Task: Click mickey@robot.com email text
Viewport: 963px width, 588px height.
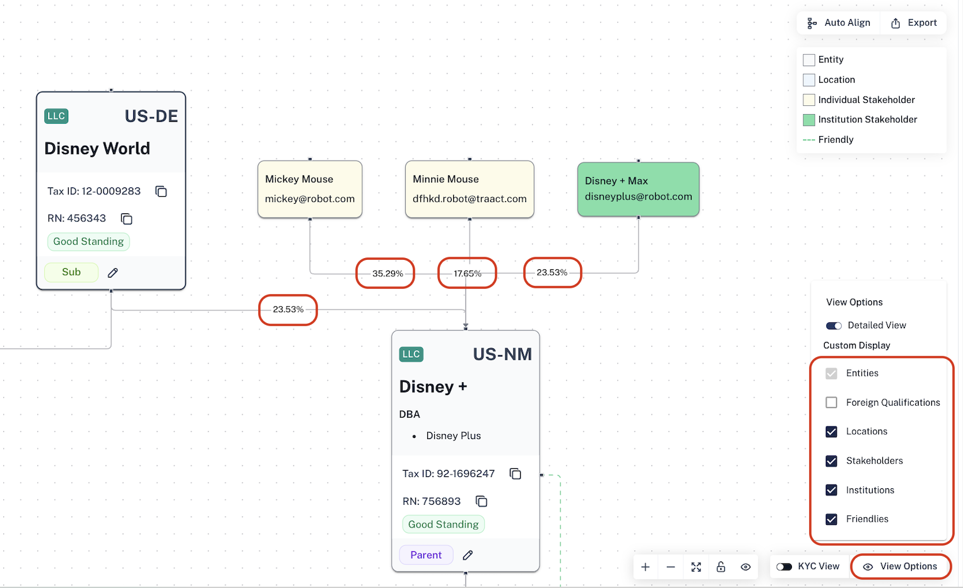Action: [x=310, y=199]
